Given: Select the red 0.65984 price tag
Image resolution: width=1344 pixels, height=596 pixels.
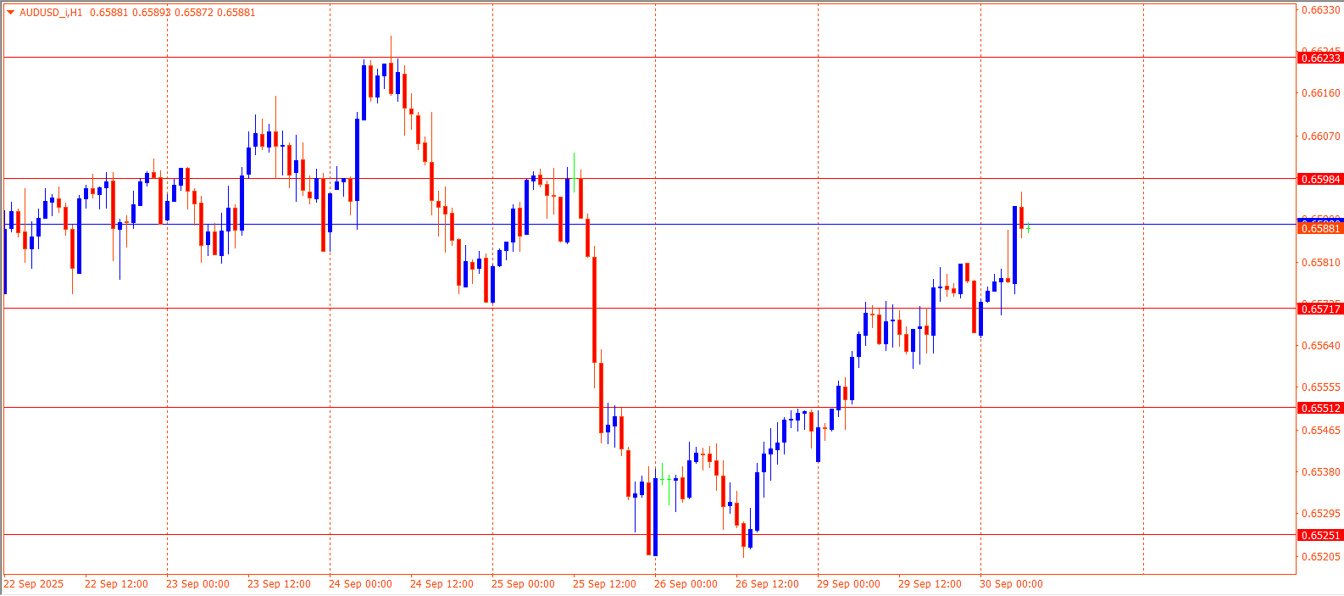Looking at the screenshot, I should (1320, 179).
